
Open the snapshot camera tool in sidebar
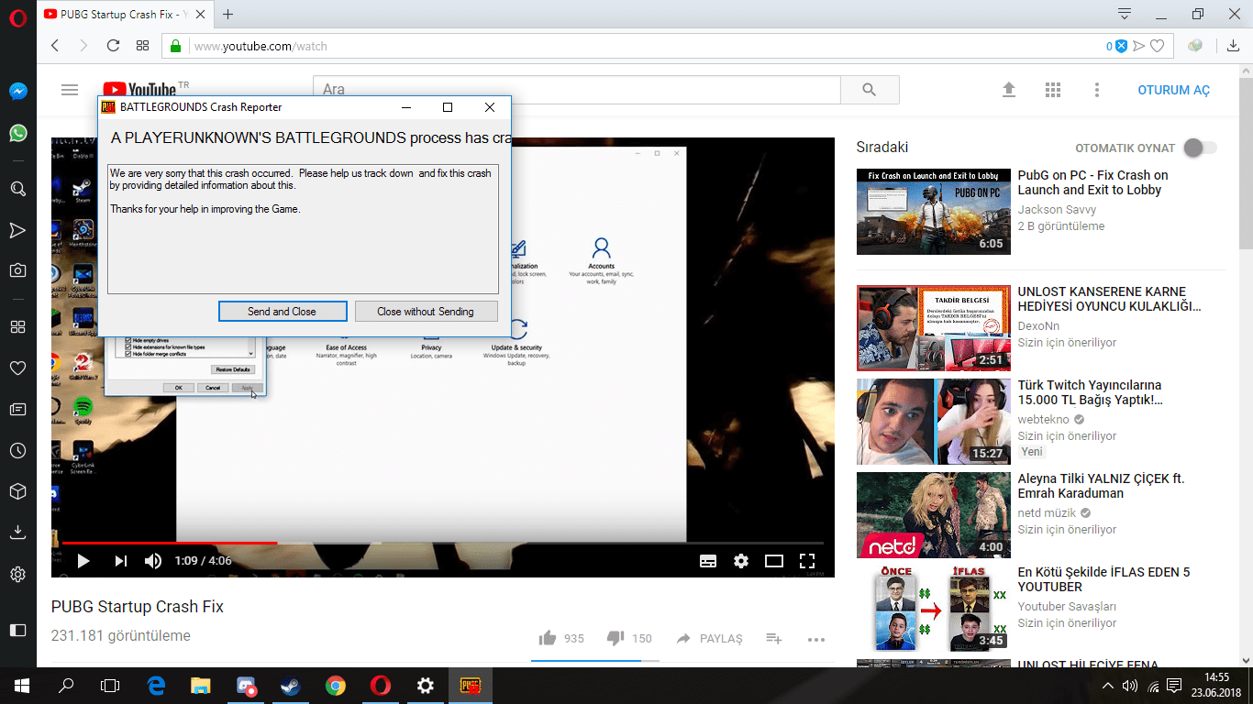click(17, 269)
